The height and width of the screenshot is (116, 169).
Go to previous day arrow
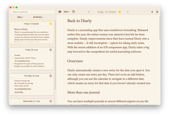tap(89, 12)
